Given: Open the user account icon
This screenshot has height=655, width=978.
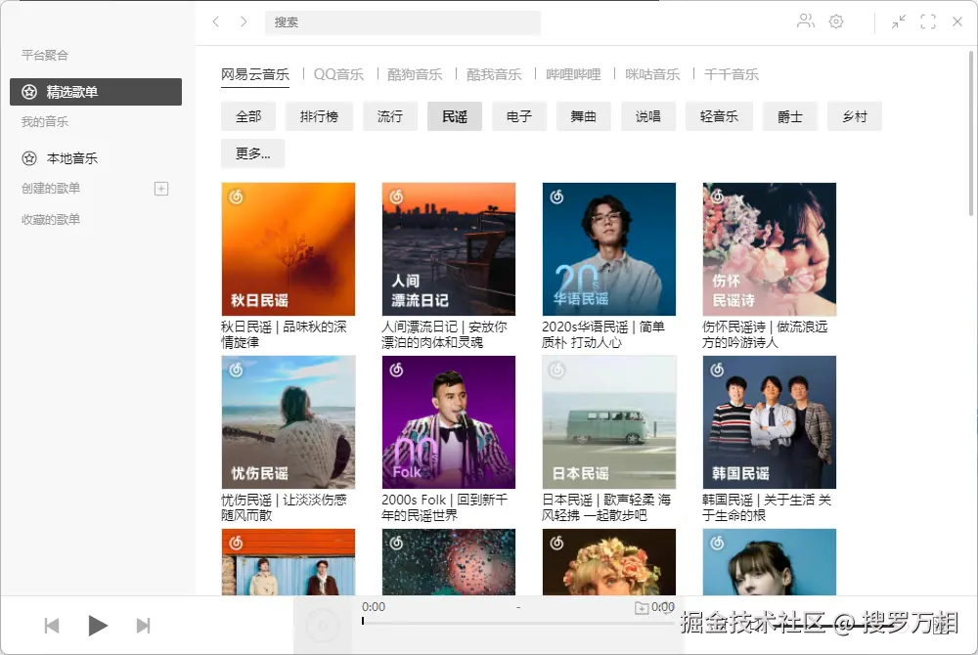Looking at the screenshot, I should [805, 22].
